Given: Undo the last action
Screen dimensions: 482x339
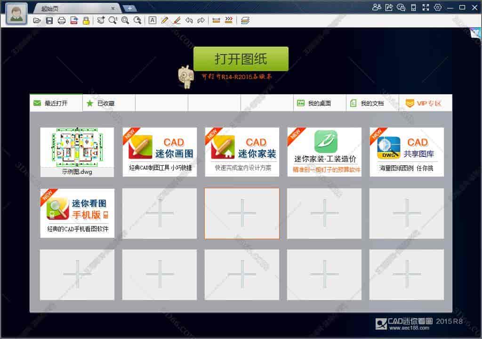Looking at the screenshot, I should click(x=188, y=20).
